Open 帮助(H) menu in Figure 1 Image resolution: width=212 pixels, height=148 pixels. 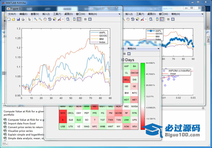tap(93, 14)
